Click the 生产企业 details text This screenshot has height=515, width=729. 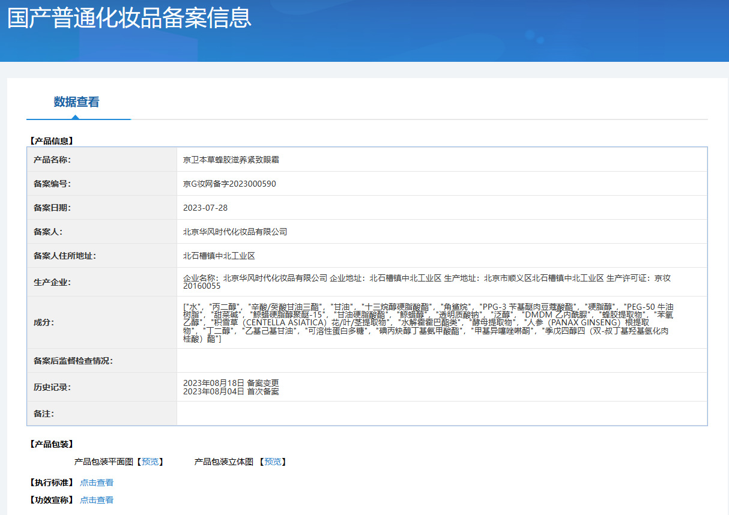tap(426, 282)
